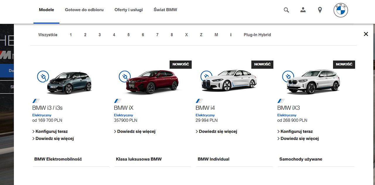Click Elektryczny label under BMW i4
The image size is (375, 185).
pyautogui.click(x=205, y=115)
